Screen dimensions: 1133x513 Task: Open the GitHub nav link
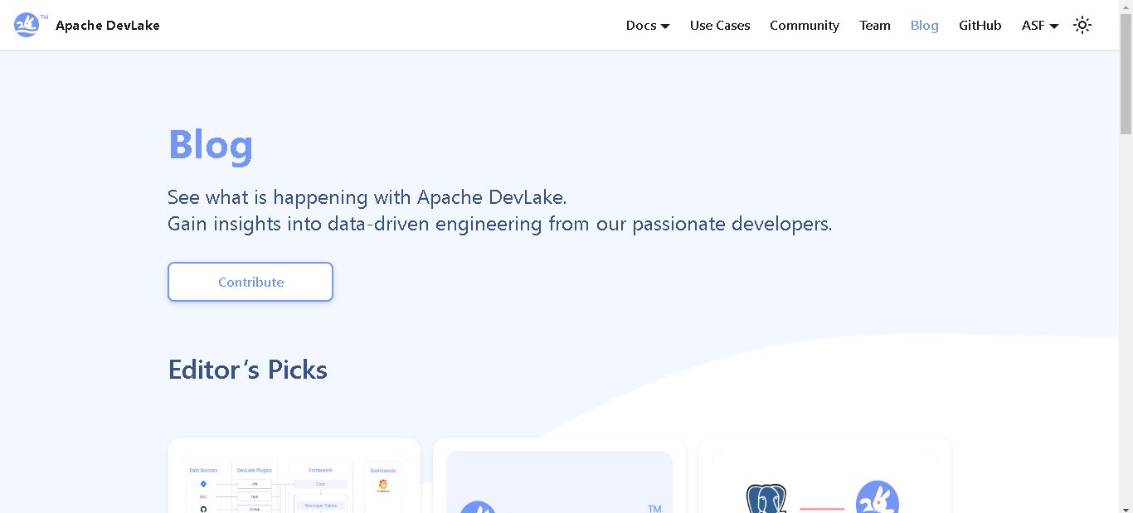pyautogui.click(x=980, y=26)
